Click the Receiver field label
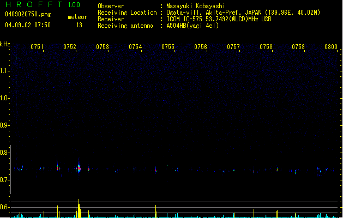343x218 pixels. pyautogui.click(x=111, y=19)
